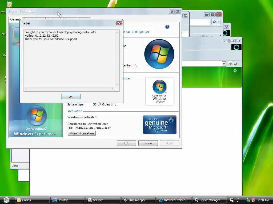Click the search magnifier icon in background window
The width and height of the screenshot is (273, 204).
tap(214, 22)
